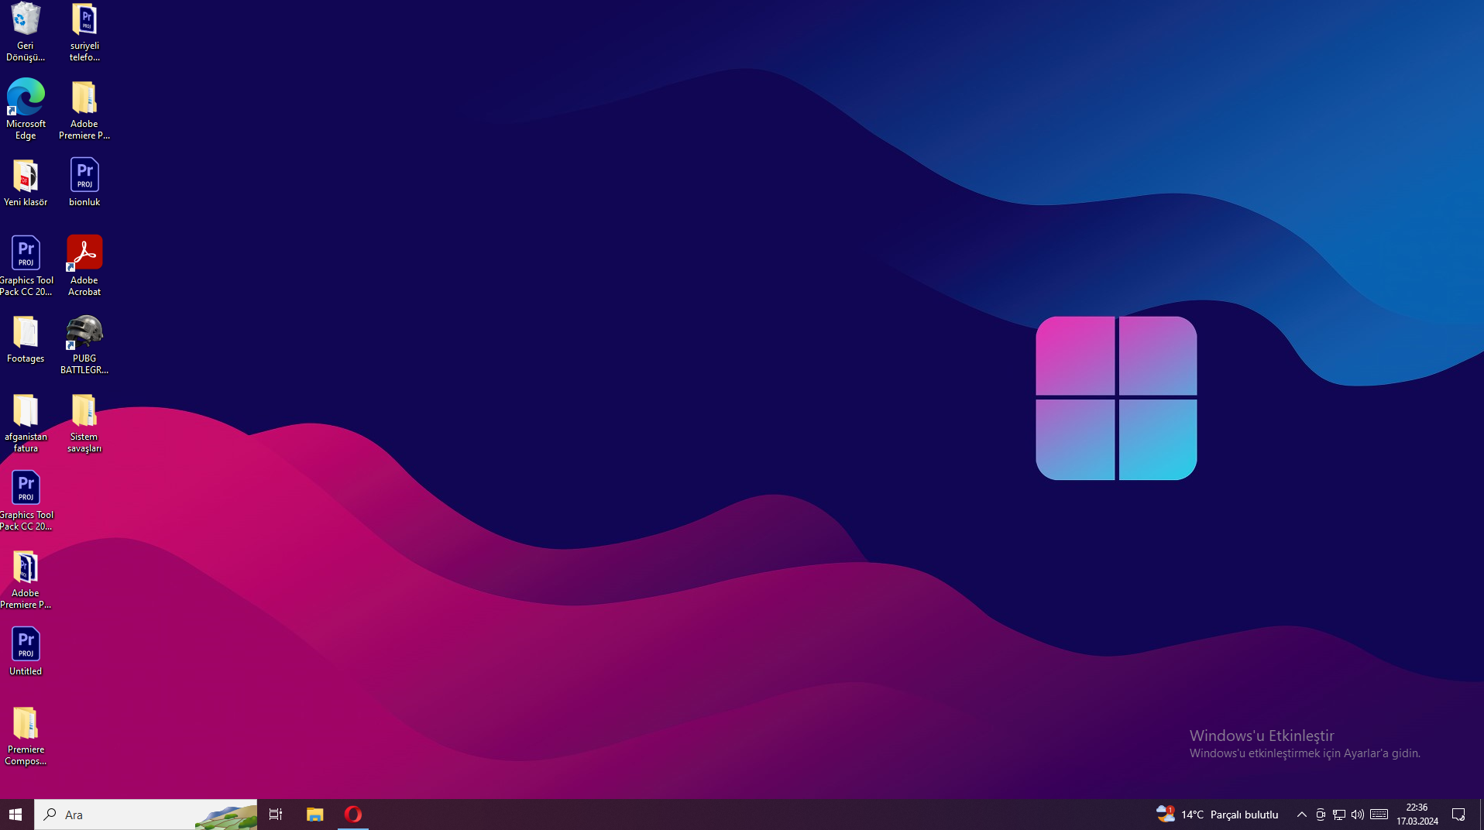
Task: Open the weather widget showing 14°C
Action: coord(1218,815)
